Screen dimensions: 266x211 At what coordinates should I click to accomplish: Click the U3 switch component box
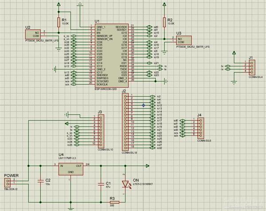coord(184,40)
